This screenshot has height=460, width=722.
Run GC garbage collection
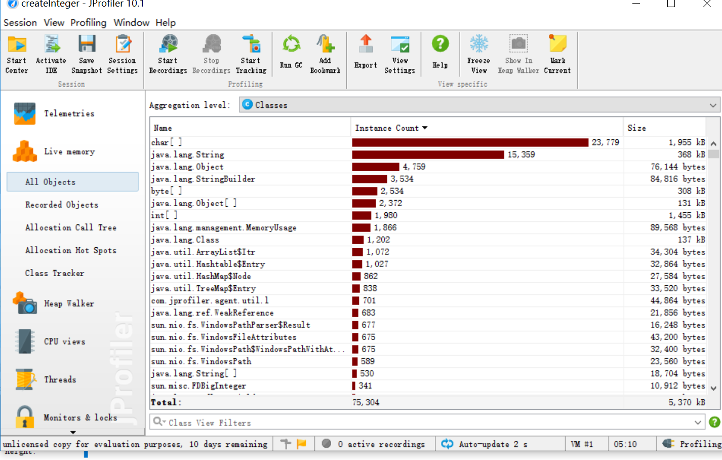[x=291, y=52]
